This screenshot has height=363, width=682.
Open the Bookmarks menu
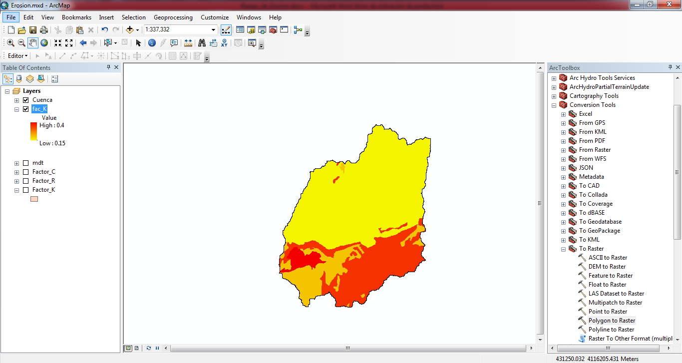[76, 17]
